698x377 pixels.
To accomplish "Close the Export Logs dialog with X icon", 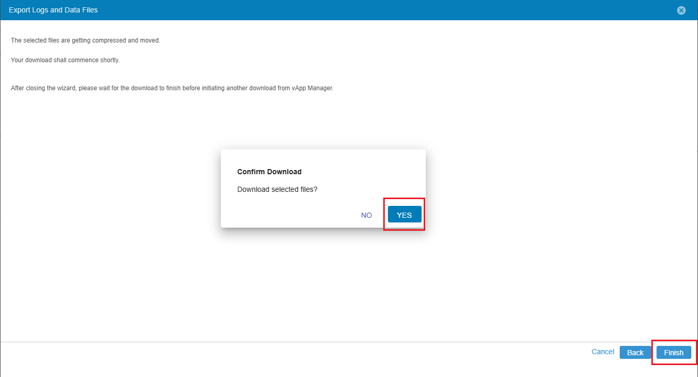I will [681, 10].
